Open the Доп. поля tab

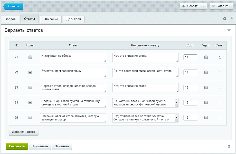point(74,19)
